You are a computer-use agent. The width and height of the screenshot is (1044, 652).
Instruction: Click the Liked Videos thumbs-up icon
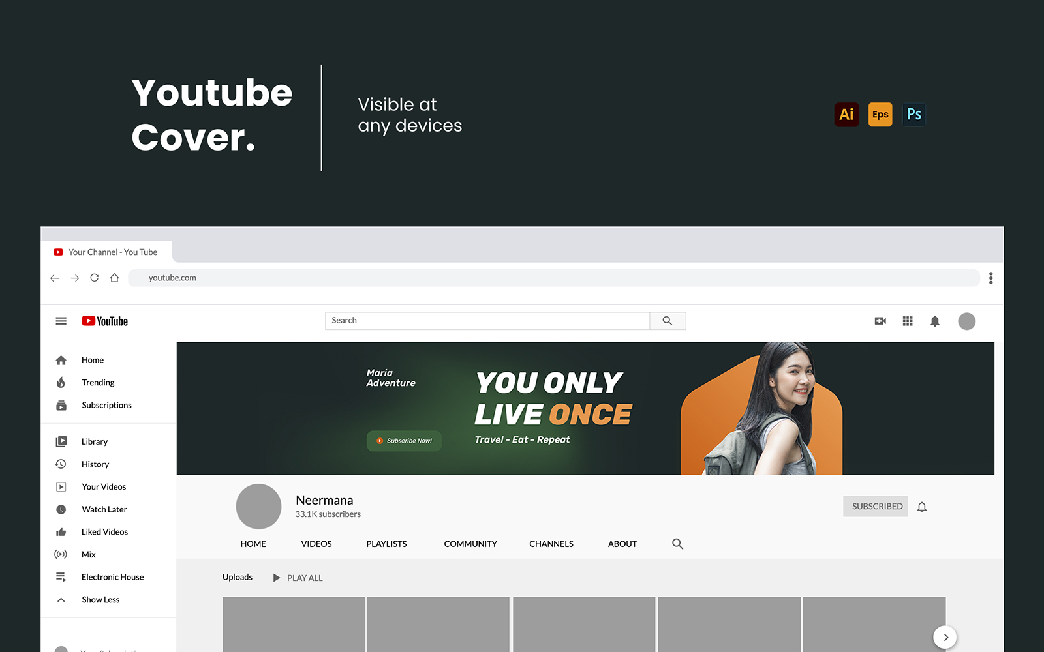[x=61, y=532]
